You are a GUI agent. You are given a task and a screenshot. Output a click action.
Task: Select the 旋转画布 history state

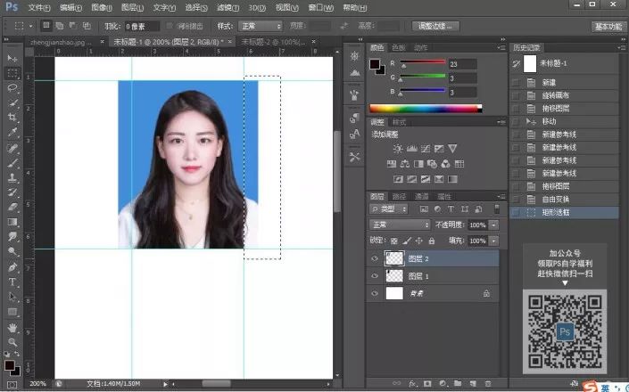click(564, 95)
